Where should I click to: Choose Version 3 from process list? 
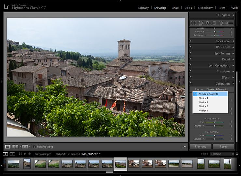[210, 102]
